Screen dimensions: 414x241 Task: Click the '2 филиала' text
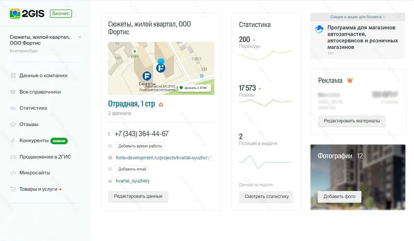120,113
